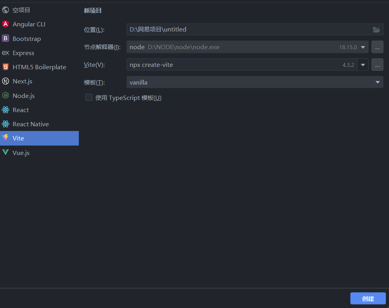Image resolution: width=389 pixels, height=308 pixels.
Task: Focus the 位置 location path field
Action: coord(255,30)
